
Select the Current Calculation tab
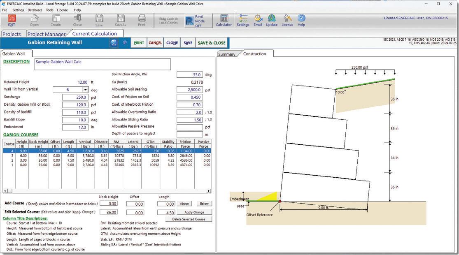(95, 34)
